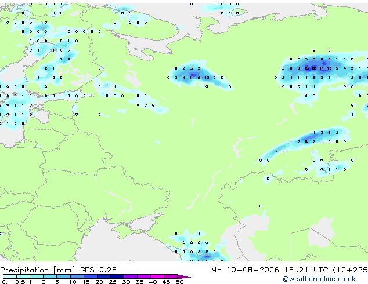Click the '40' legend scale label
The image size is (368, 284).
click(153, 282)
